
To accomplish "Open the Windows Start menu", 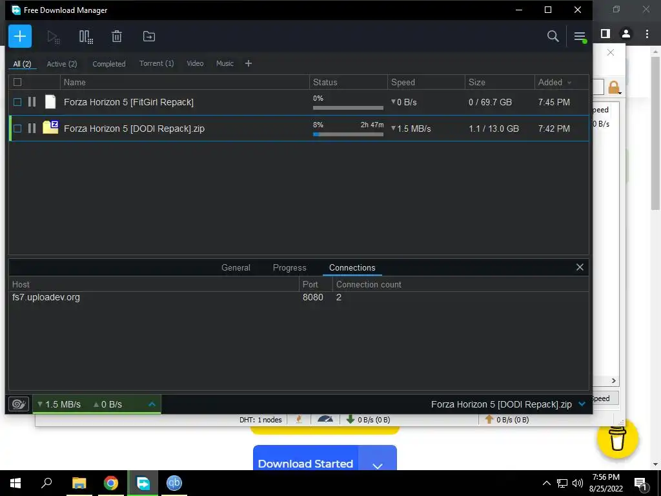I will click(x=15, y=483).
